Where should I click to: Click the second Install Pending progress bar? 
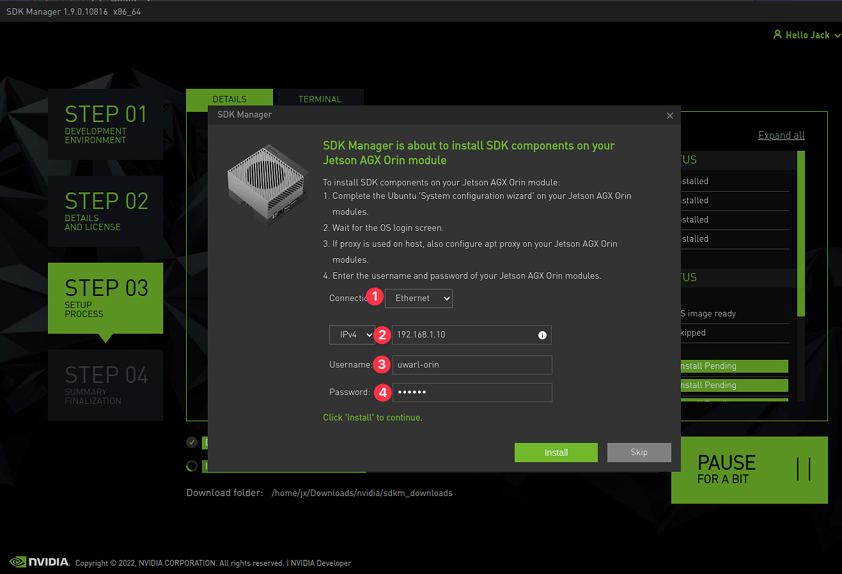[734, 385]
